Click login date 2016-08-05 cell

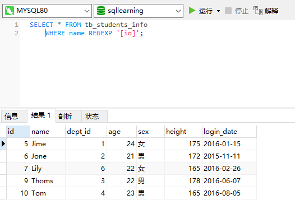229,193
